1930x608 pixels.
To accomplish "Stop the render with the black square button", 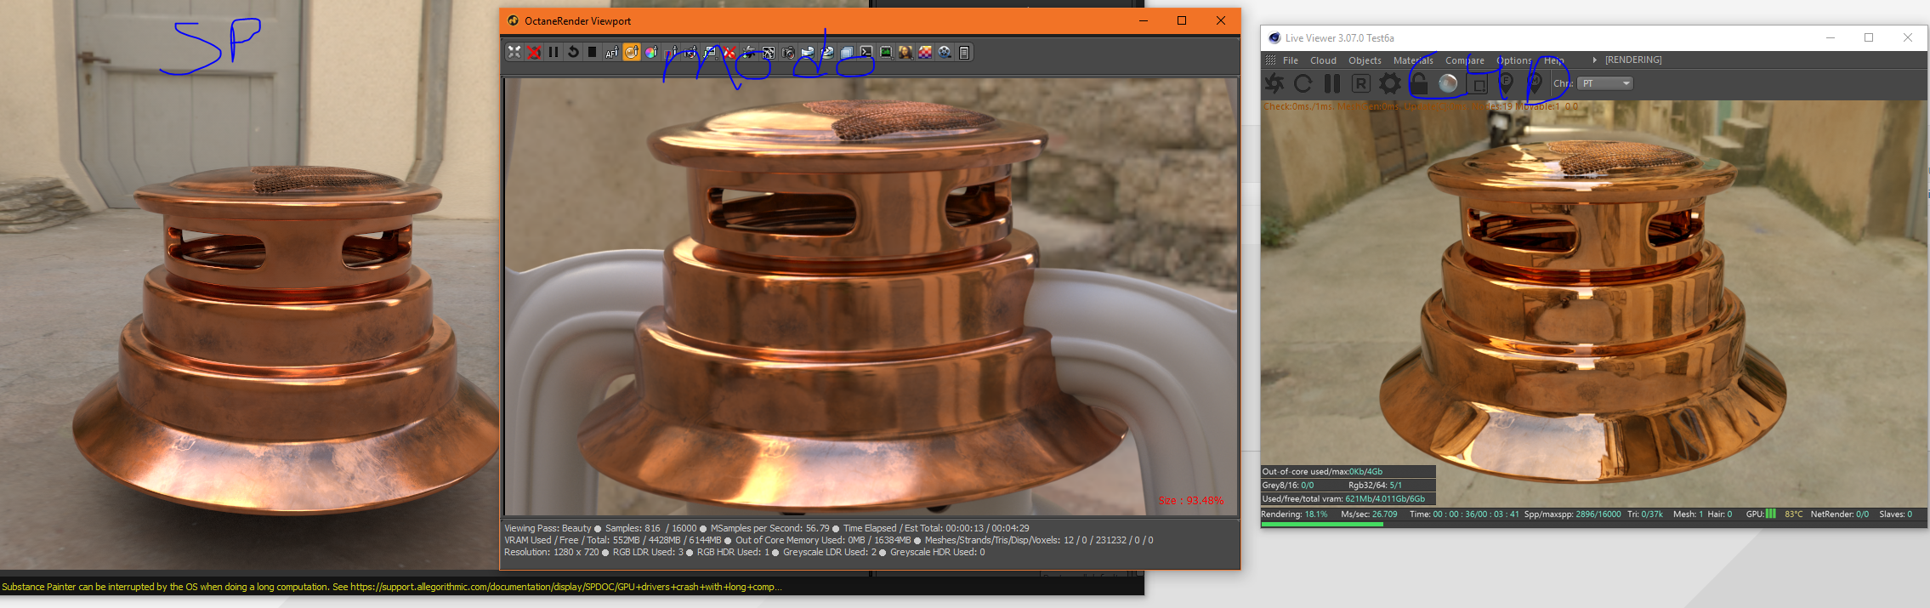I will pyautogui.click(x=593, y=52).
